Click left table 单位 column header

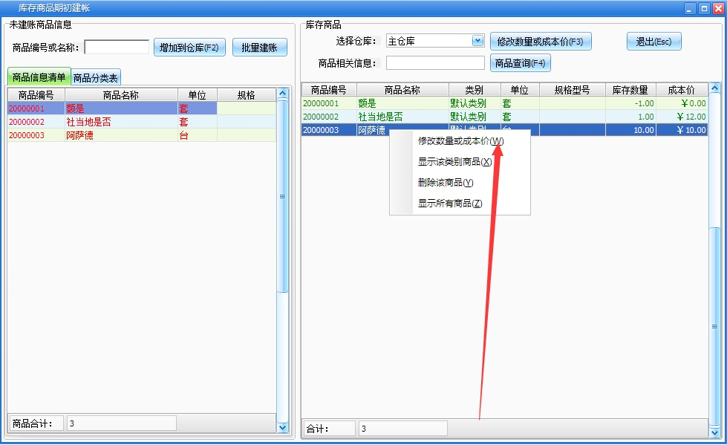[x=197, y=95]
